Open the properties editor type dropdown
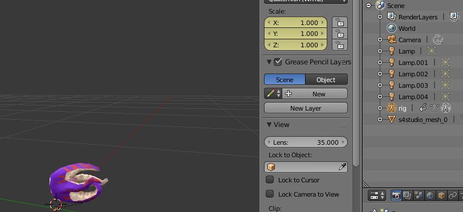Viewport: 463px width, 212px height. (x=377, y=195)
